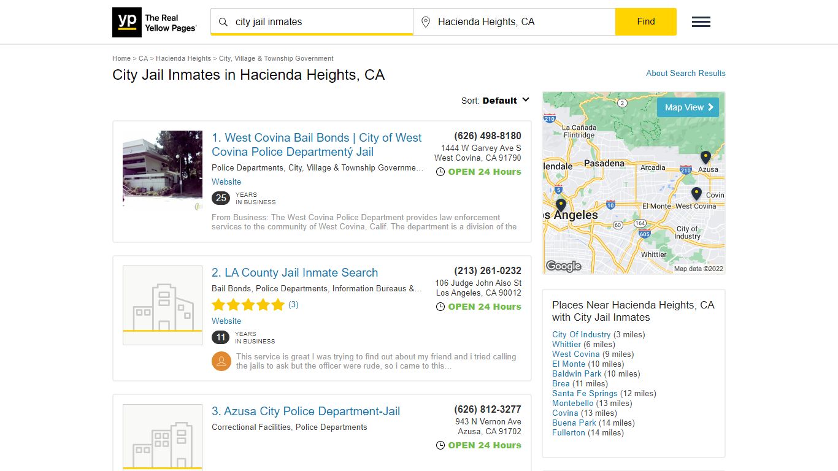Click the location input field

click(x=514, y=21)
